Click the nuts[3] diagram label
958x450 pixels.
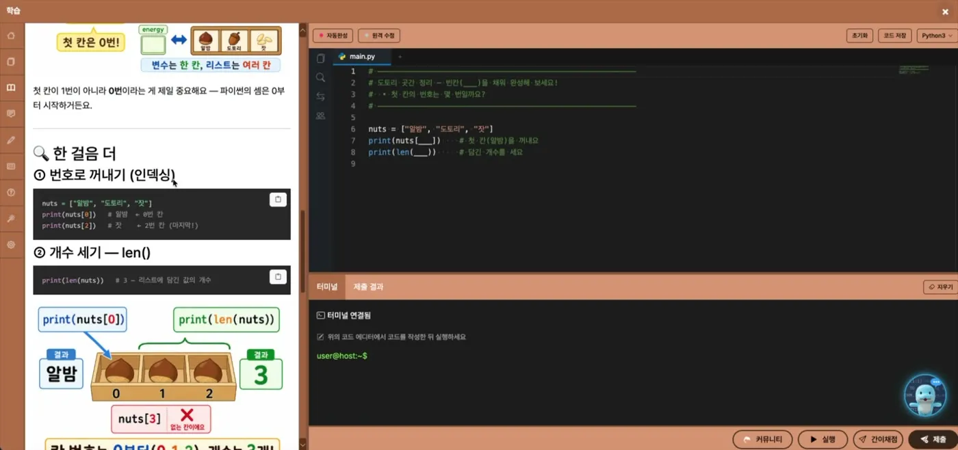click(140, 419)
